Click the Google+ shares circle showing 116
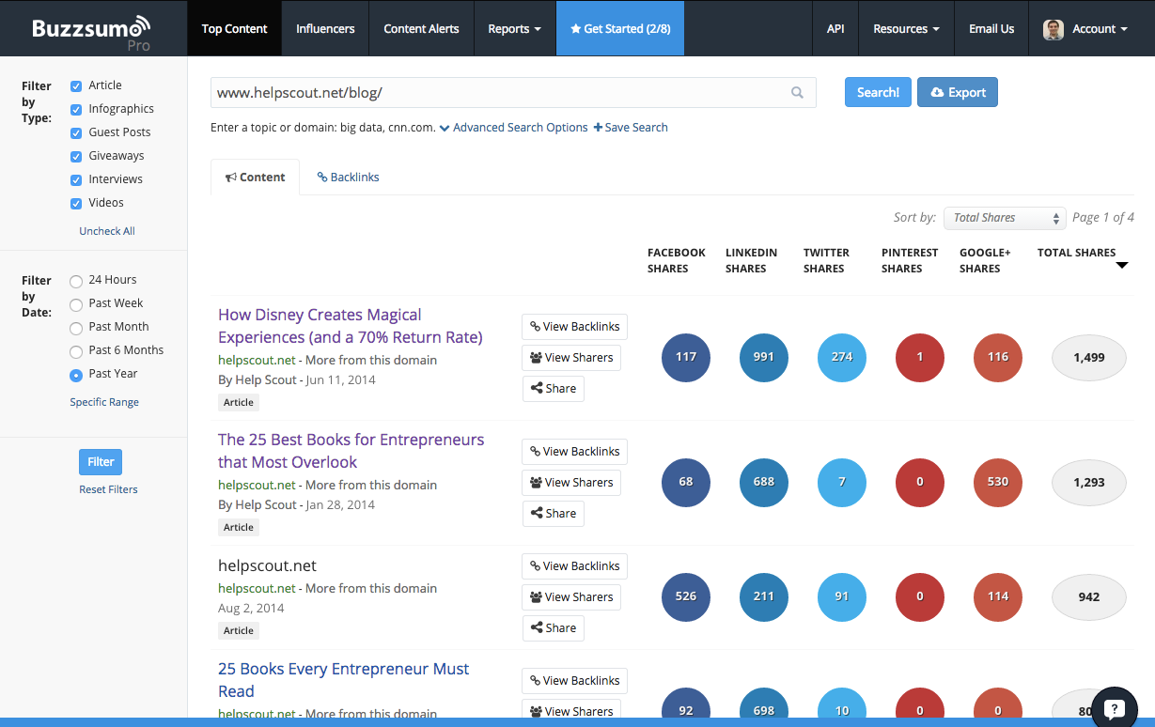This screenshot has width=1155, height=727. coord(998,357)
